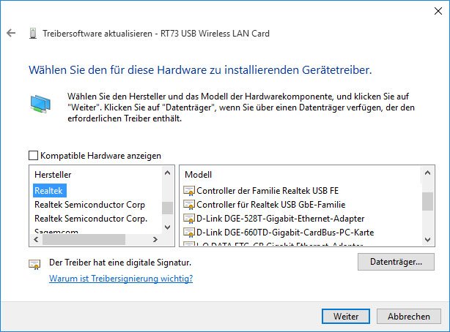This screenshot has width=450, height=332.
Task: Click Hersteller horizontal scroll right arrow
Action: click(x=155, y=239)
